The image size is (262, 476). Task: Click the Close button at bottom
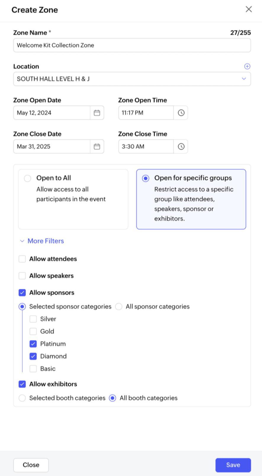pos(31,465)
